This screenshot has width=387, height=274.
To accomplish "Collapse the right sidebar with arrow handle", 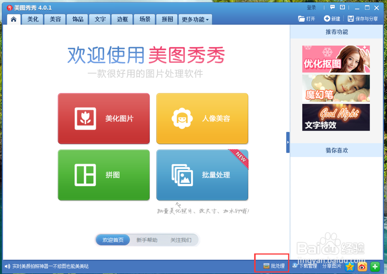I will pyautogui.click(x=288, y=142).
